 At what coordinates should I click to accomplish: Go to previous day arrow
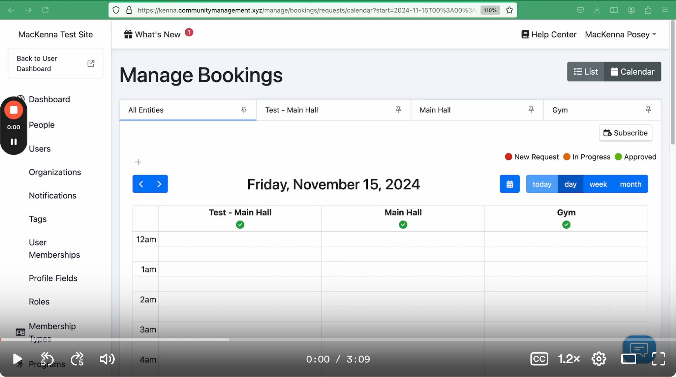click(x=141, y=184)
